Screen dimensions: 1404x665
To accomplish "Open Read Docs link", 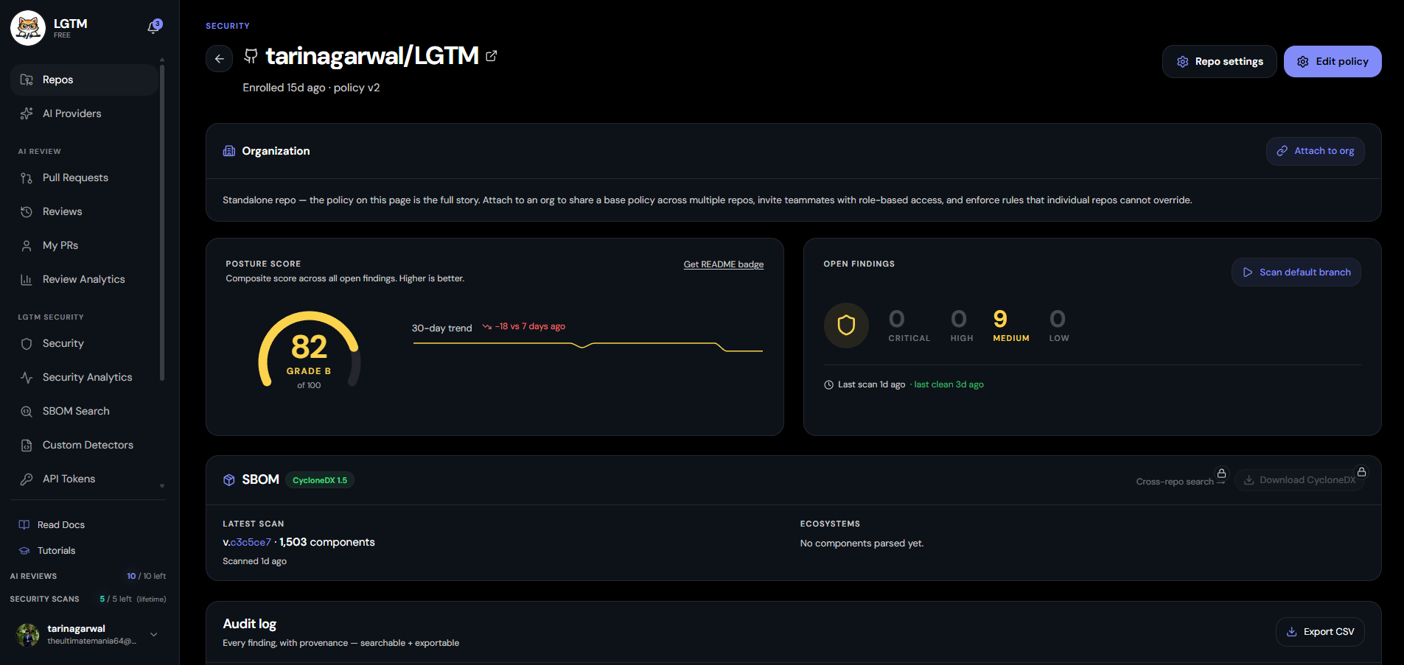I will [61, 525].
